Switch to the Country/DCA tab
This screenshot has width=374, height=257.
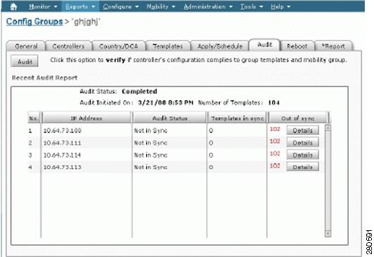(119, 46)
